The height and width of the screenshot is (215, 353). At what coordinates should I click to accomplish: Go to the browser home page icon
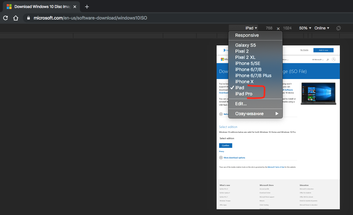[x=15, y=18]
